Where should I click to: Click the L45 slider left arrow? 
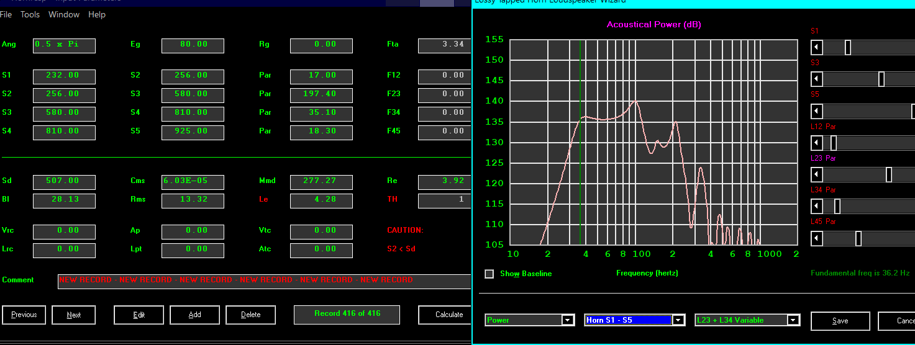pos(817,238)
